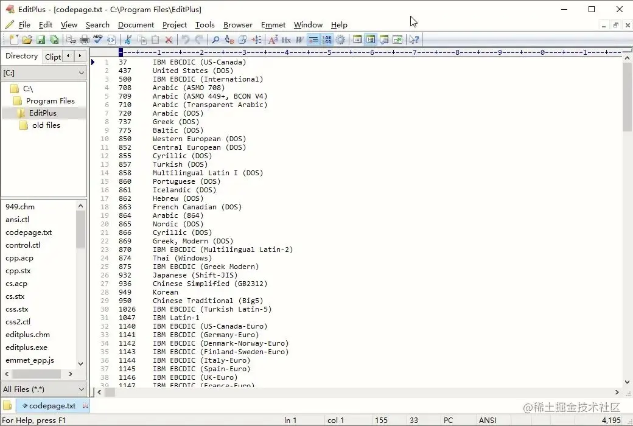
Task: Click the Hex Viewer Hx icon
Action: pos(286,40)
